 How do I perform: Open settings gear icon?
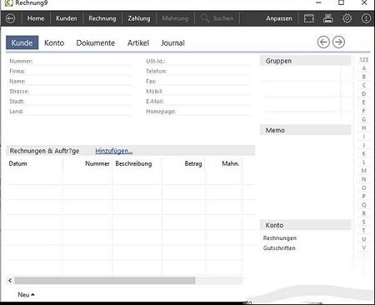coord(347,18)
